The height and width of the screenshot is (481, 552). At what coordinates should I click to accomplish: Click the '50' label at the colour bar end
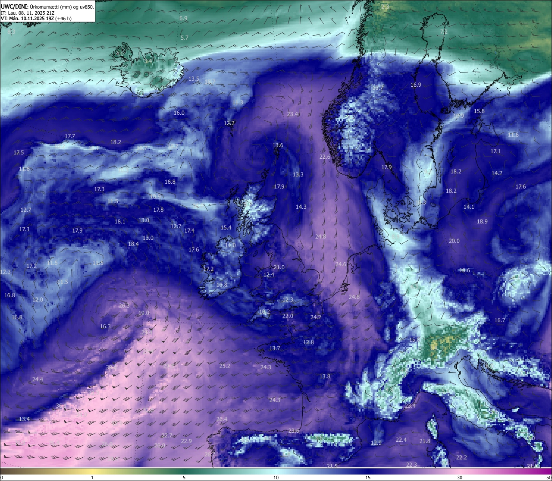click(x=549, y=478)
